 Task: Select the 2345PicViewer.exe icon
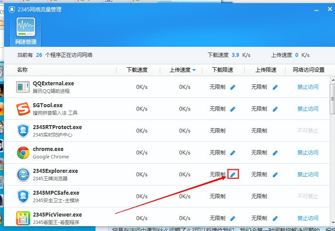(x=23, y=218)
